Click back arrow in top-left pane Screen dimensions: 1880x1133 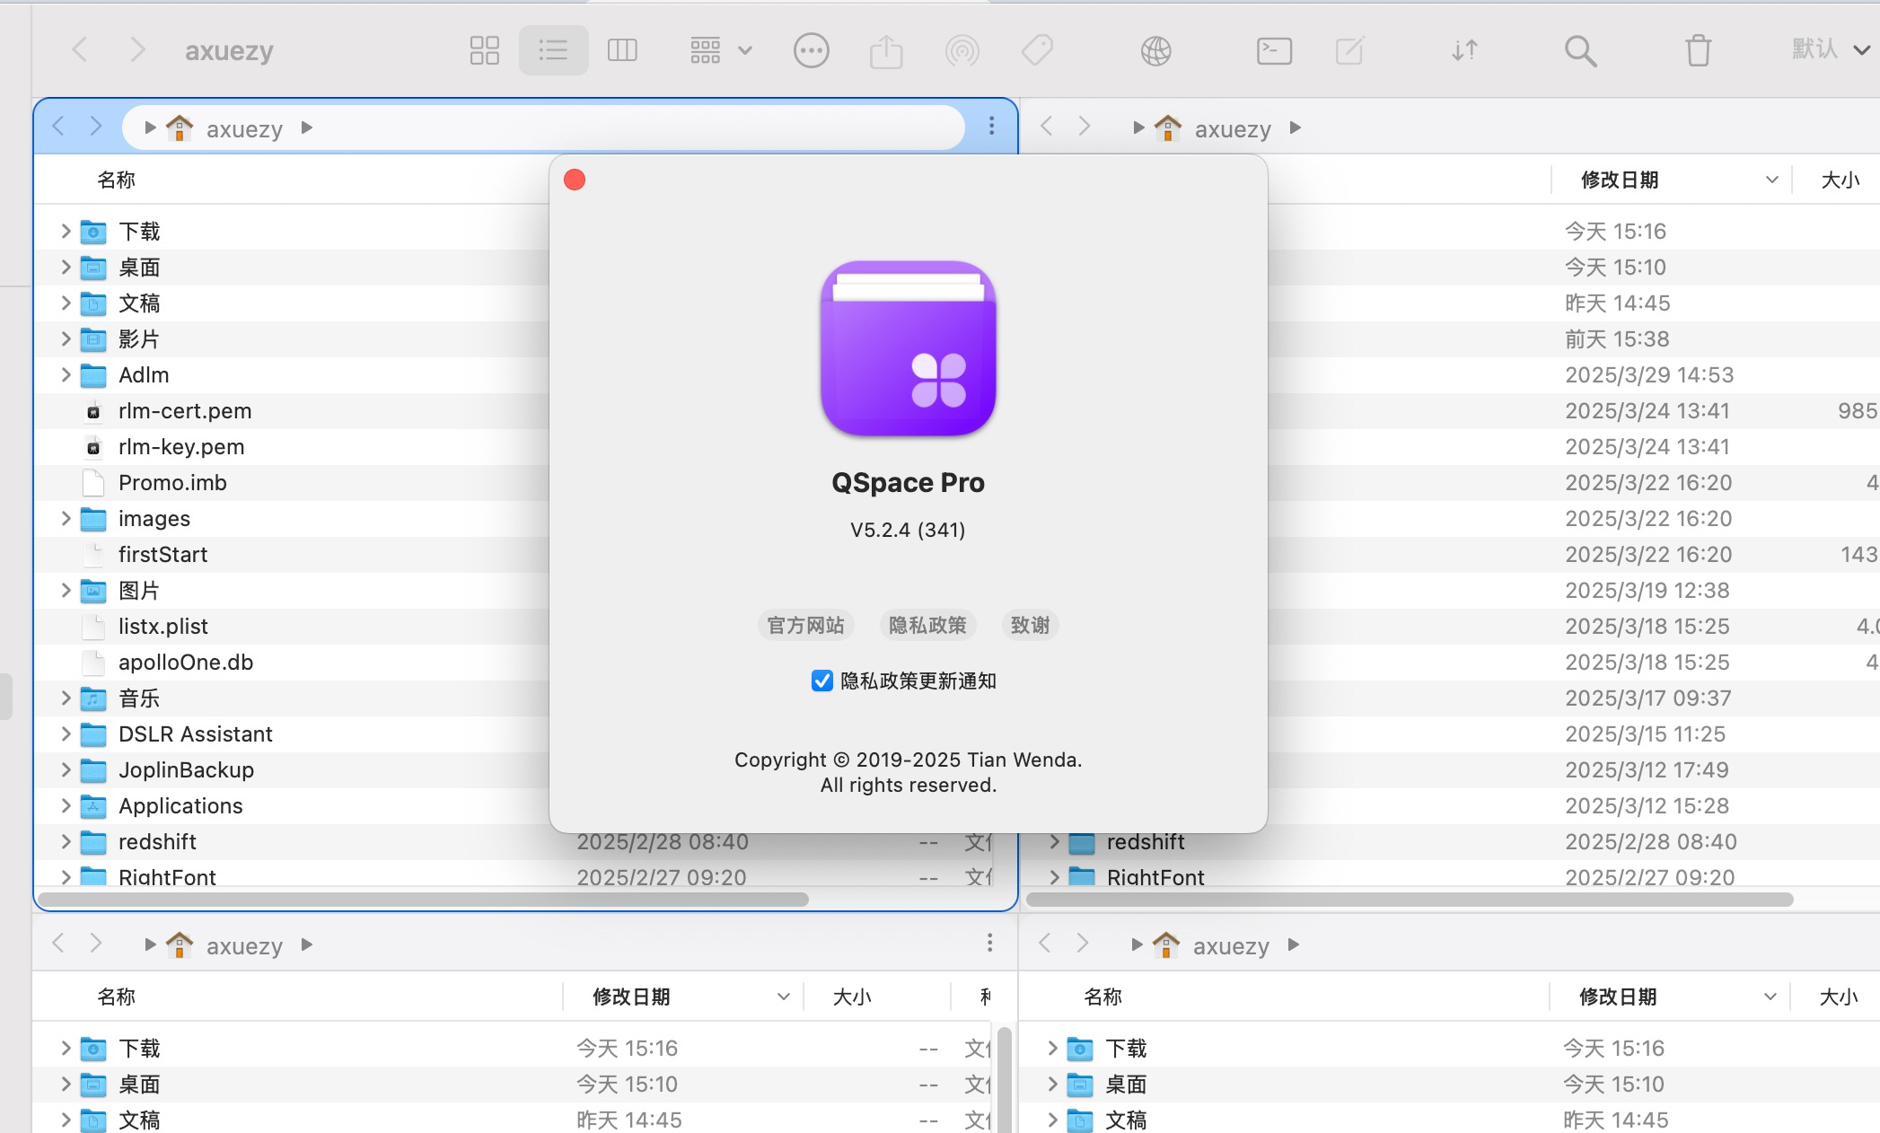coord(58,127)
